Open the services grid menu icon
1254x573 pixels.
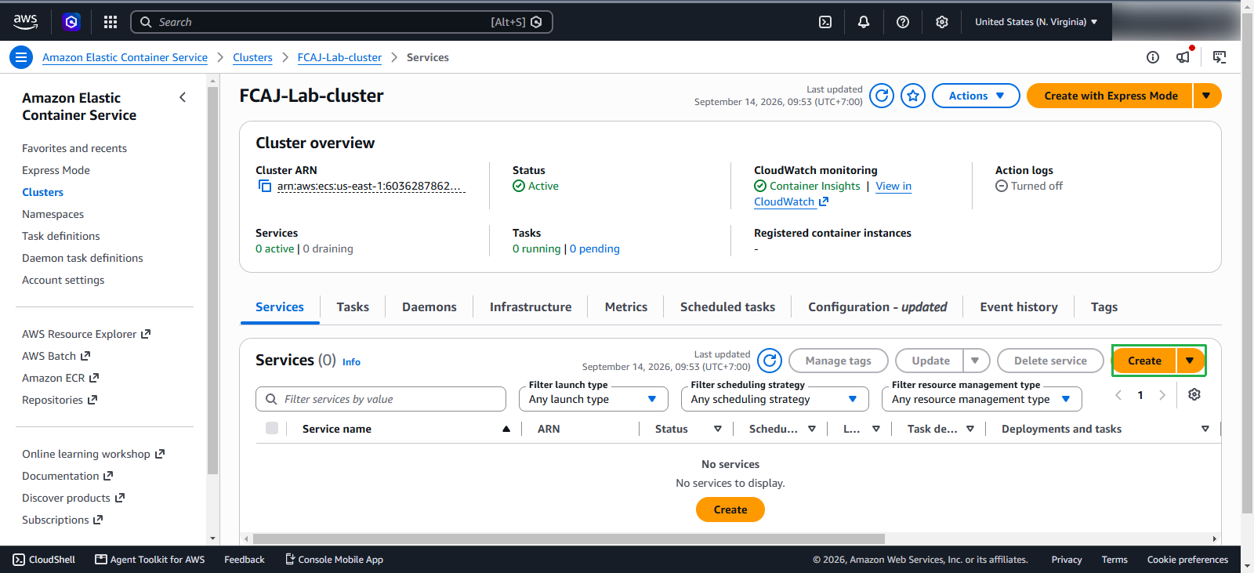(x=111, y=22)
